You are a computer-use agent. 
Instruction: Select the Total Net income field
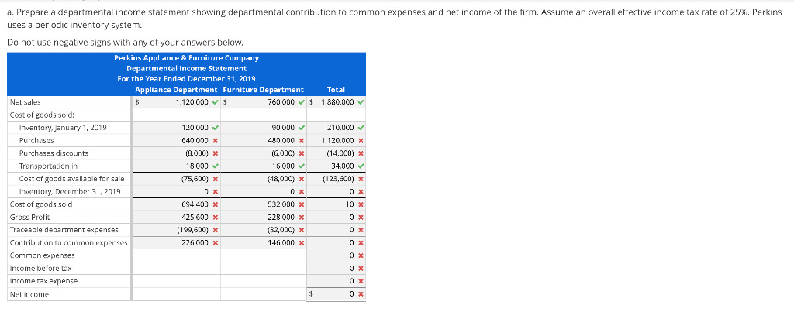(336, 294)
